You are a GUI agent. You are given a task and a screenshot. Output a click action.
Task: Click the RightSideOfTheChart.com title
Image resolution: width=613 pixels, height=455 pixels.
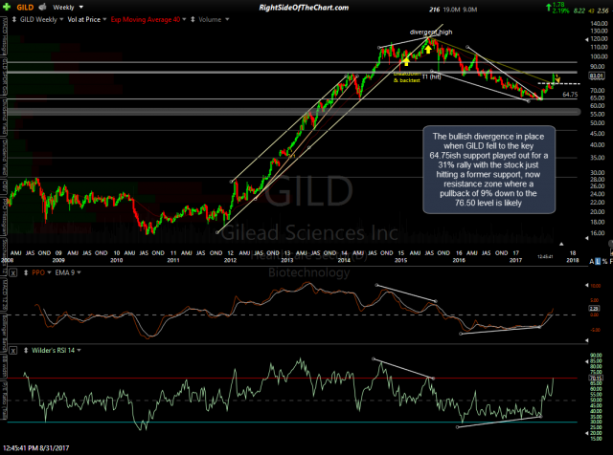coord(304,8)
